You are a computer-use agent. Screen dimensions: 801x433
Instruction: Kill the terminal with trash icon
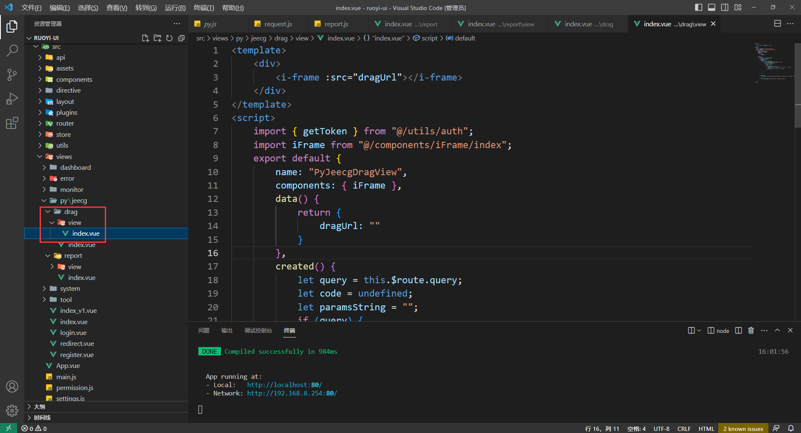pyautogui.click(x=751, y=330)
